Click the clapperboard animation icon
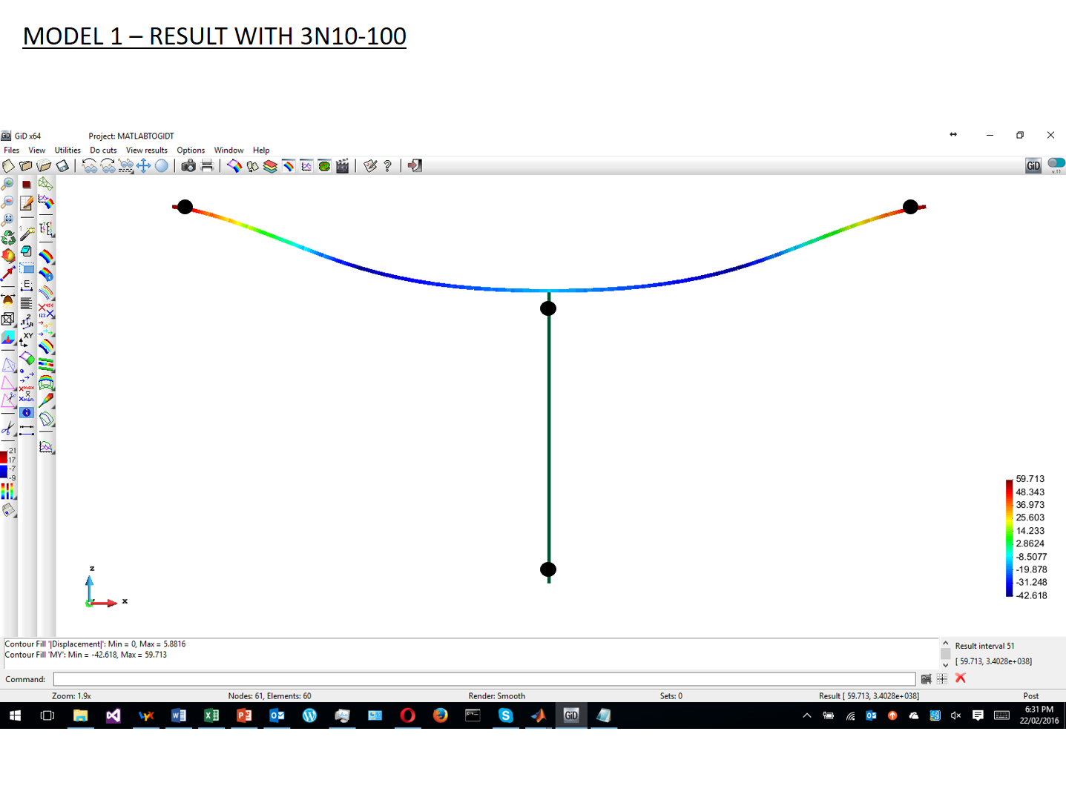Screen dimensions: 1066x800 click(342, 166)
